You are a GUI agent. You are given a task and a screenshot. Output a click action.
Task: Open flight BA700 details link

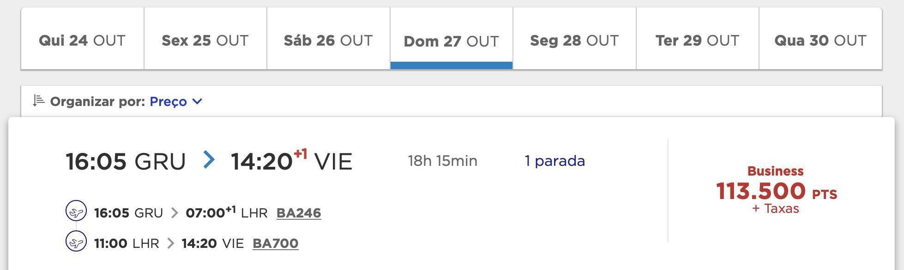point(276,243)
